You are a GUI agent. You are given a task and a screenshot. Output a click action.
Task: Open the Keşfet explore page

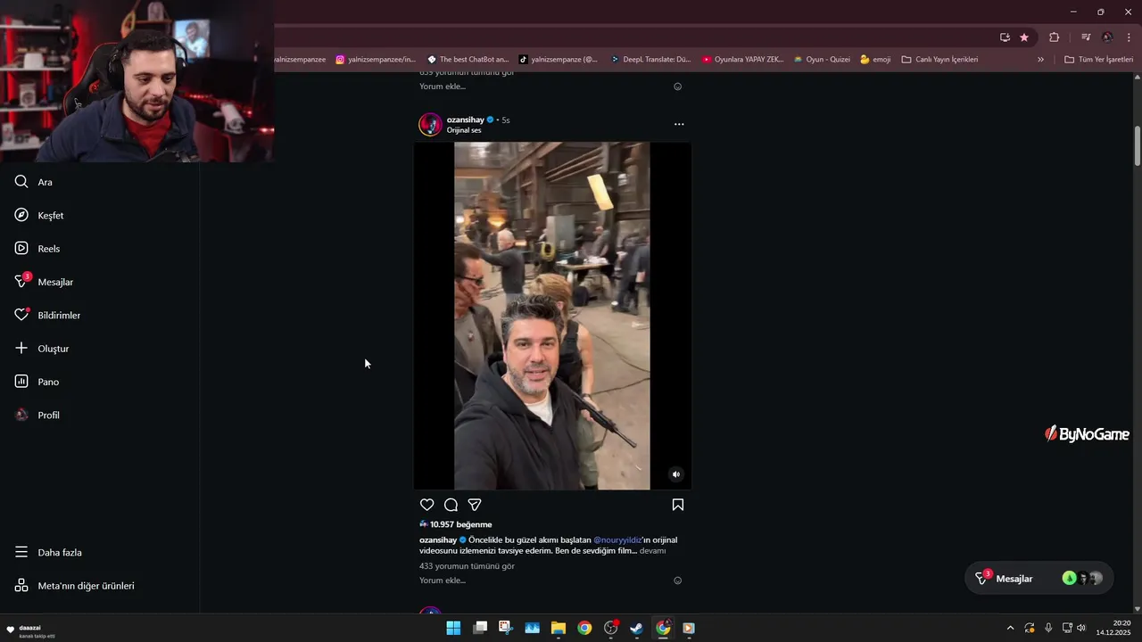[39, 215]
